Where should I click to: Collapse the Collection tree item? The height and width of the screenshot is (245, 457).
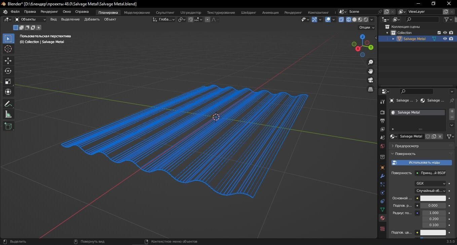point(387,33)
